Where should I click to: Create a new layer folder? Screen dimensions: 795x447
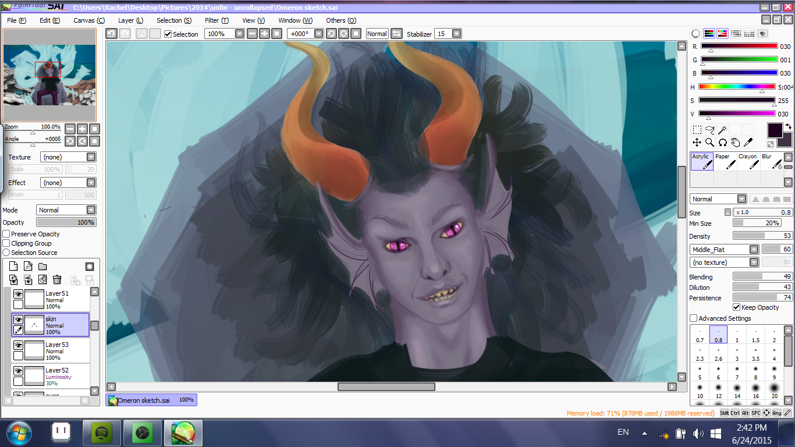[x=42, y=267]
